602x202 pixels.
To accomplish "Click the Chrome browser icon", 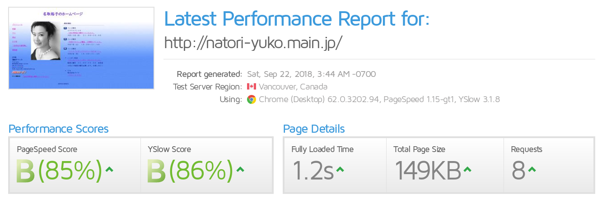I will [x=252, y=99].
